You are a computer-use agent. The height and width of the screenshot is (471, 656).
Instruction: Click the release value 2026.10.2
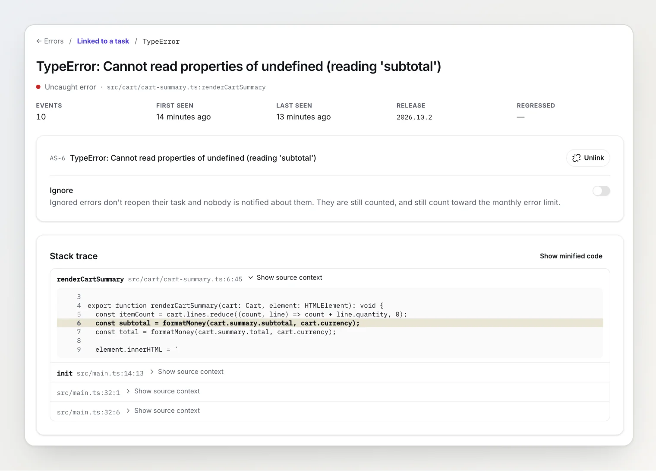414,117
